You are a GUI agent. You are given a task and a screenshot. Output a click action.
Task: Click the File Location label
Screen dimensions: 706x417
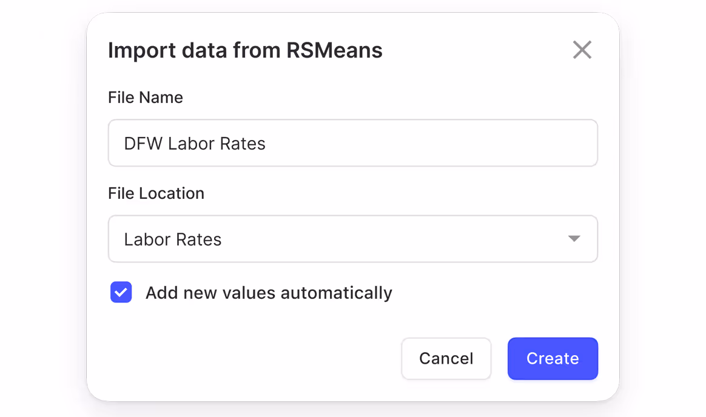click(156, 193)
